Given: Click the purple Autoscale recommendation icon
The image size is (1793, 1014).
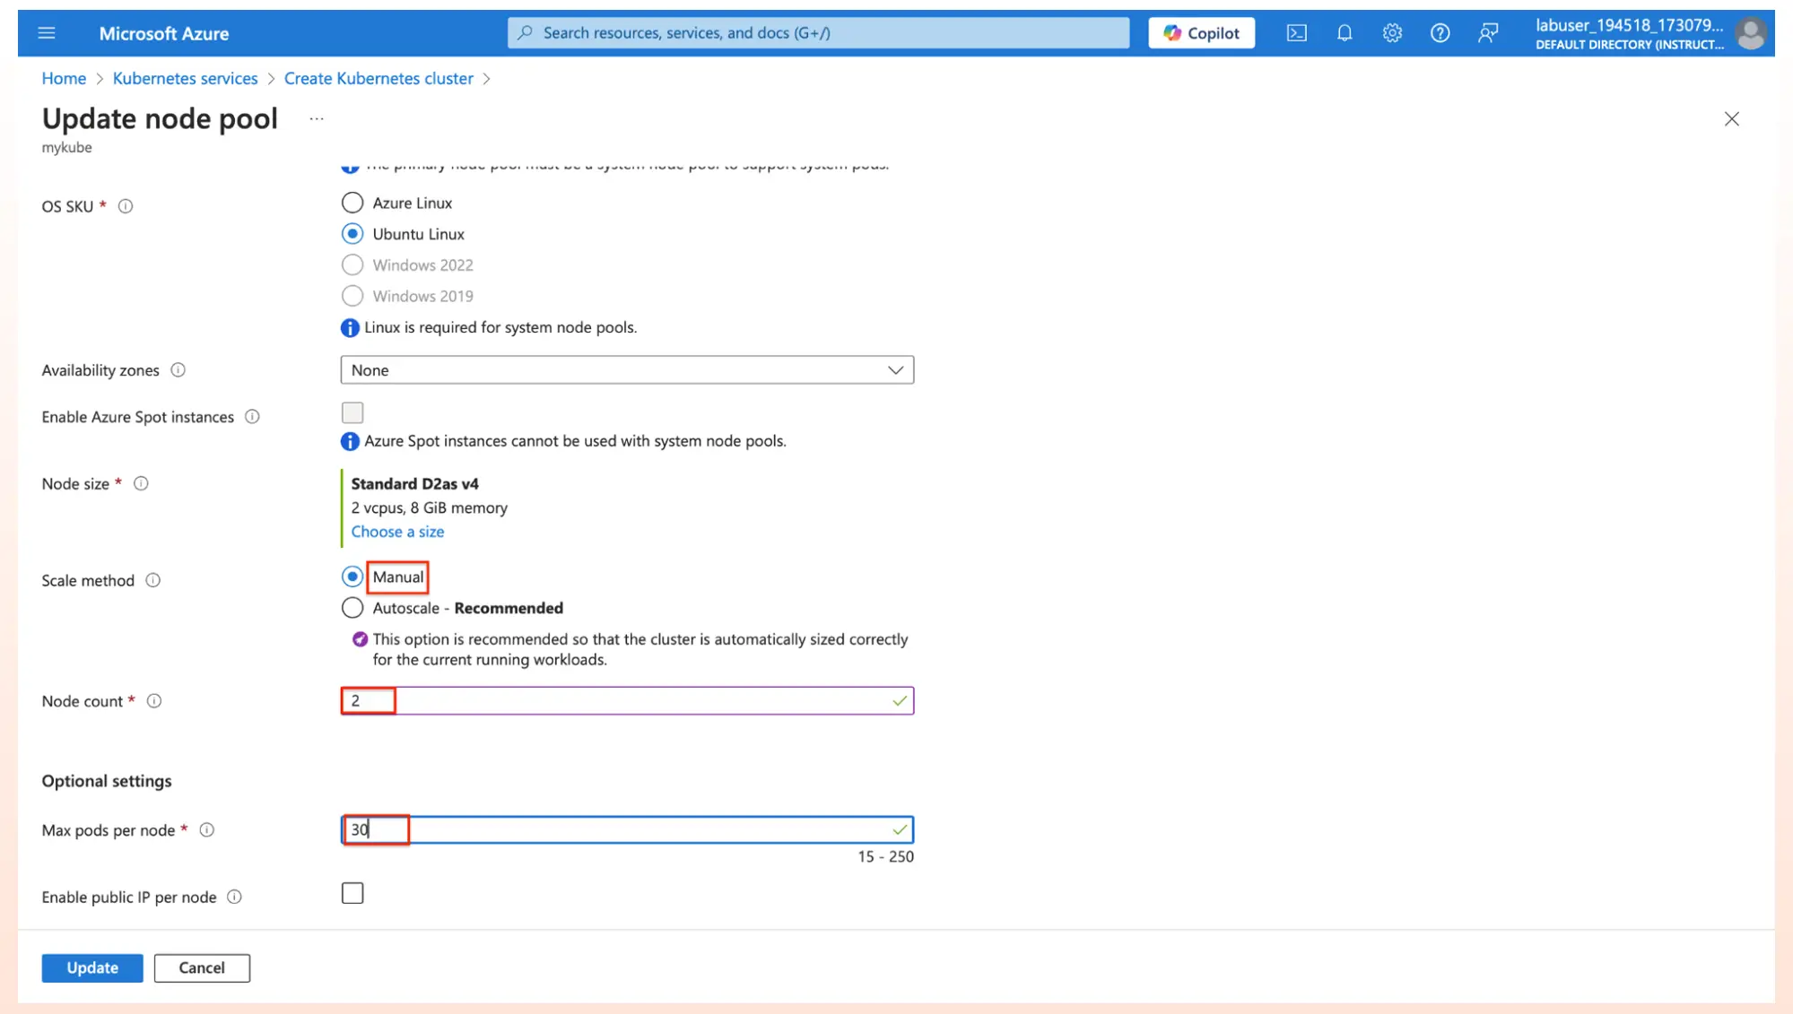Looking at the screenshot, I should 360,640.
